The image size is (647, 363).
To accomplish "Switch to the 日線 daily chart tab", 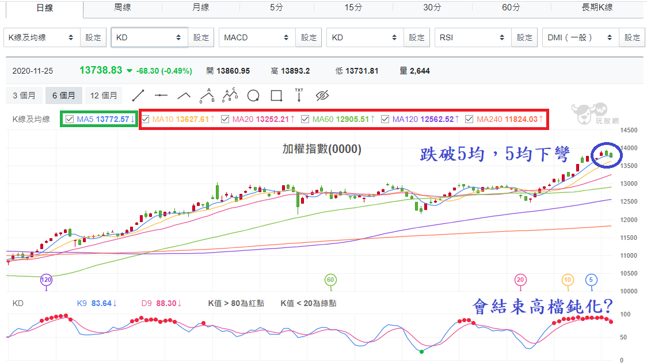I will click(x=44, y=8).
